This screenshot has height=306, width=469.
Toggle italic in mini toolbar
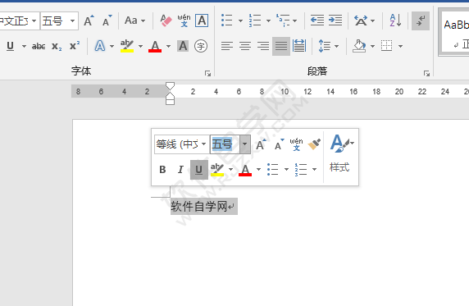point(180,170)
